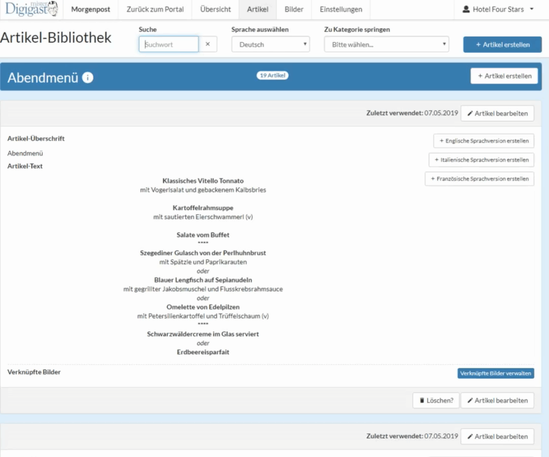Open the Sprache auswählen dropdown
The height and width of the screenshot is (457, 549).
pos(271,44)
